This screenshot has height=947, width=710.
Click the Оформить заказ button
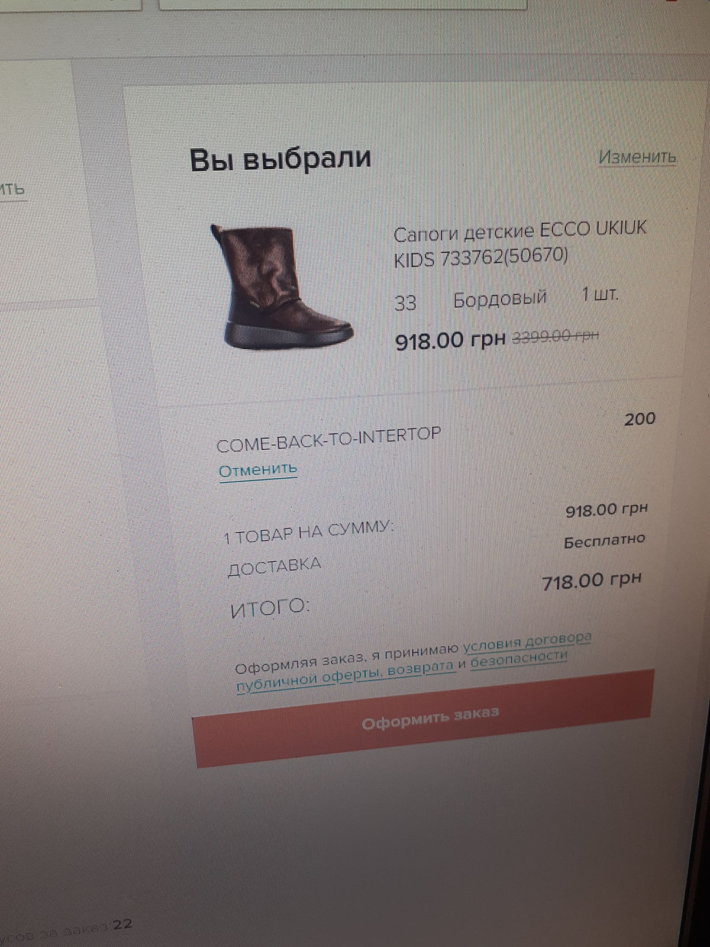tap(425, 719)
